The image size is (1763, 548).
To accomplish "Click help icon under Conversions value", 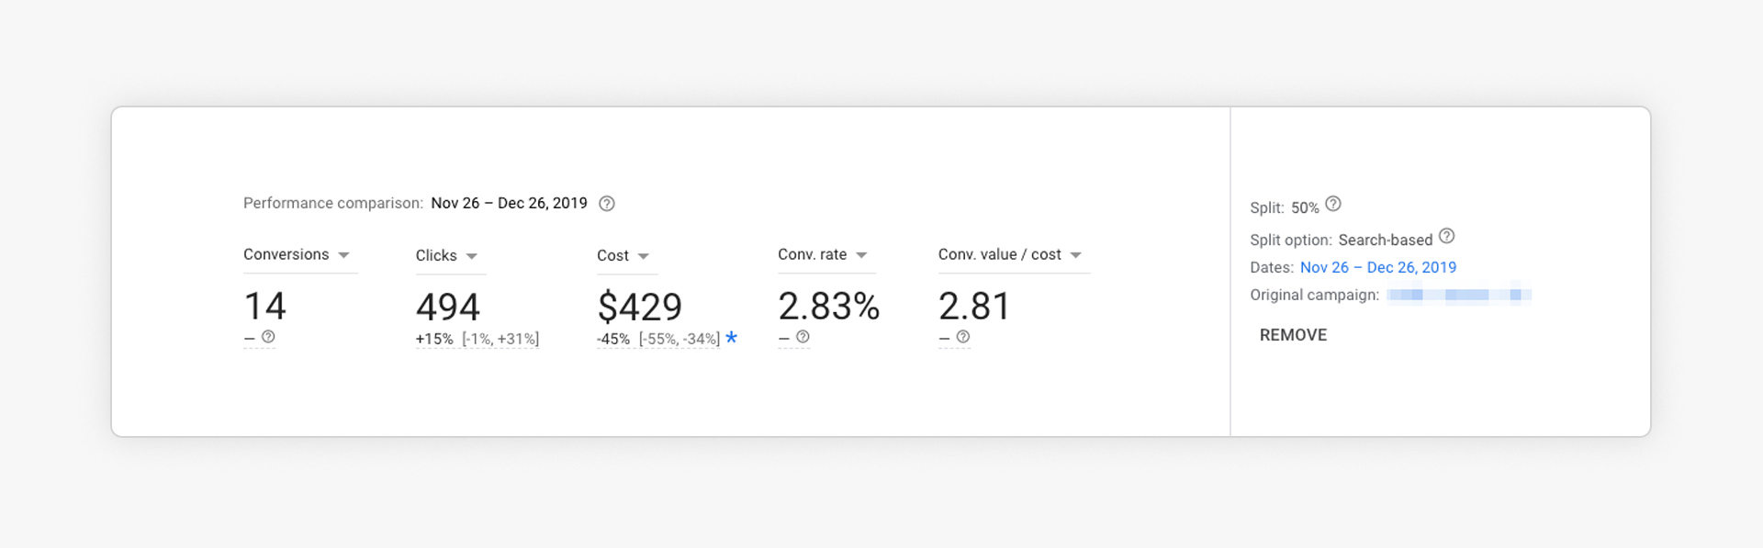I will tap(268, 337).
